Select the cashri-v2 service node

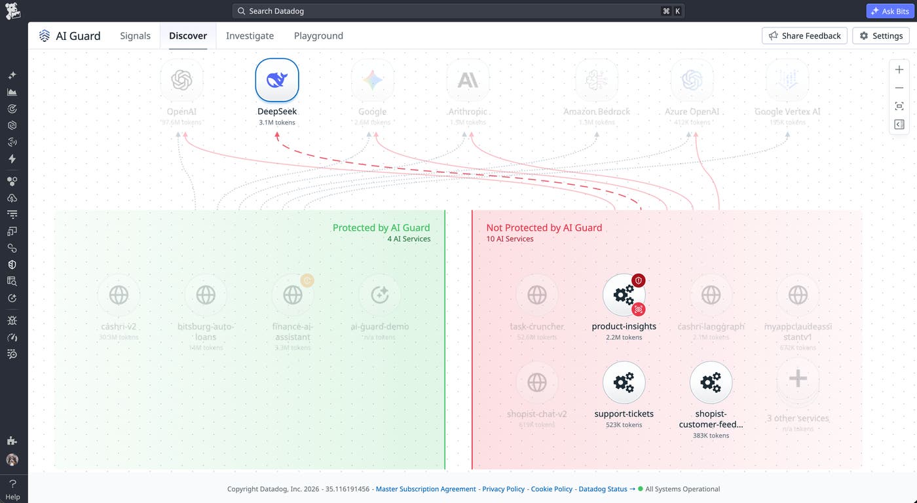[119, 295]
